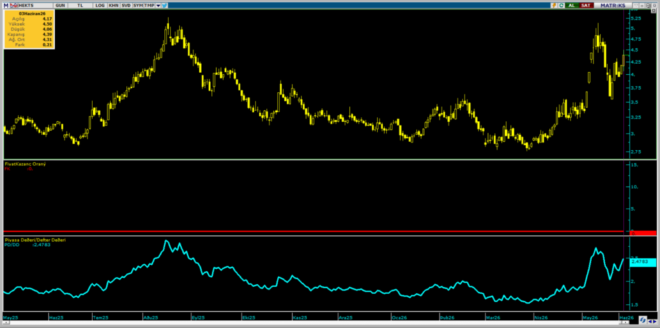Click the blue chart reload arrows icon

tap(643, 320)
